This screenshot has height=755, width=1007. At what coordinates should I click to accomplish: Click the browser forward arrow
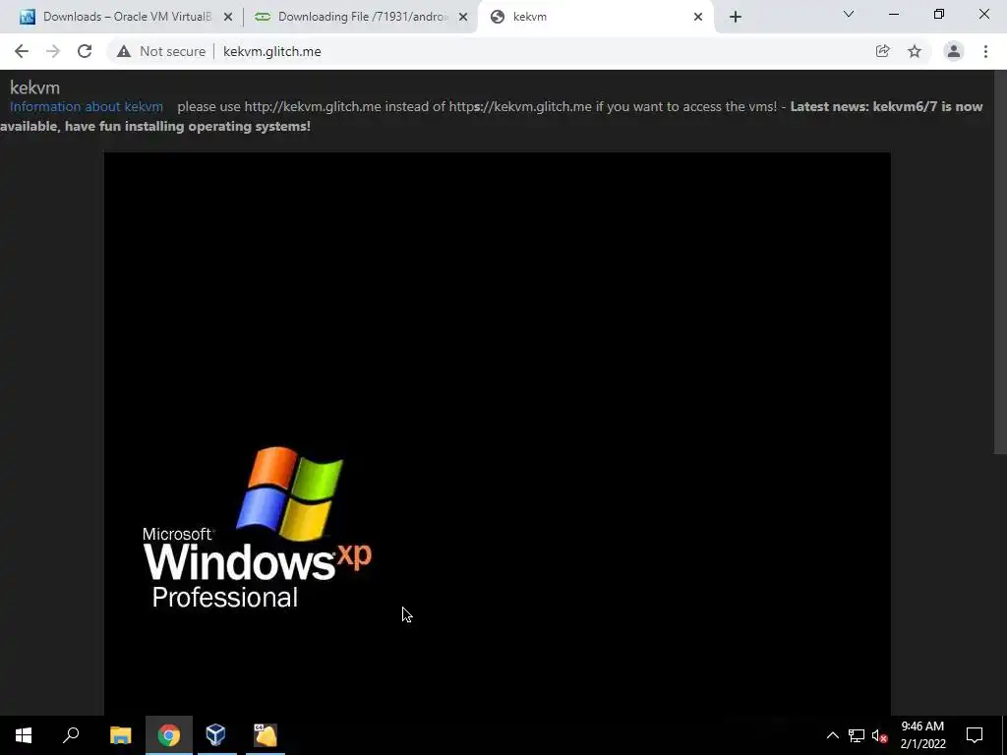53,51
